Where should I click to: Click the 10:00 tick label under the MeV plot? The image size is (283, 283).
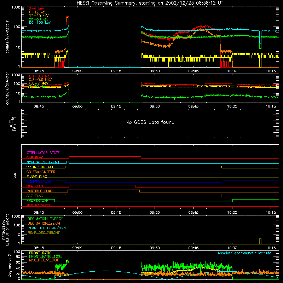pyautogui.click(x=232, y=106)
